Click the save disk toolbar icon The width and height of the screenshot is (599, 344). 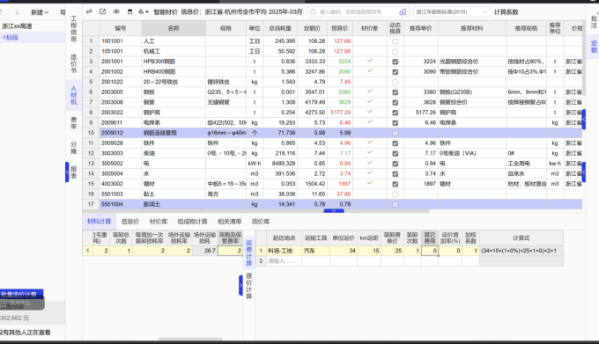click(x=129, y=11)
